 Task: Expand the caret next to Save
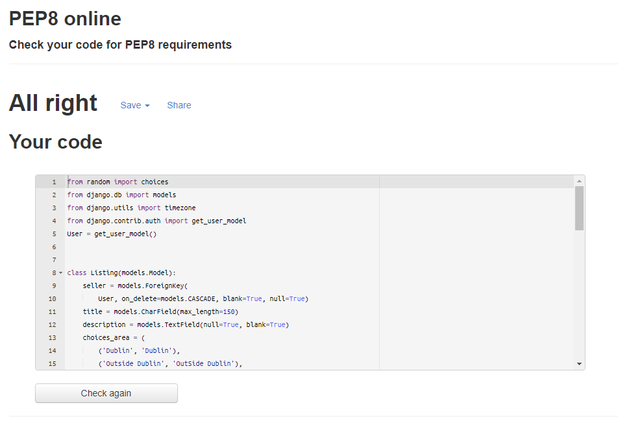point(146,106)
